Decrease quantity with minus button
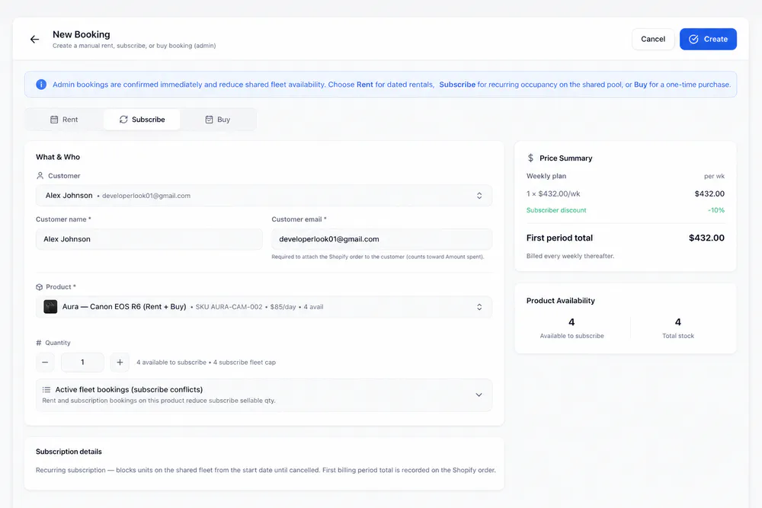Image resolution: width=762 pixels, height=508 pixels. coord(45,363)
